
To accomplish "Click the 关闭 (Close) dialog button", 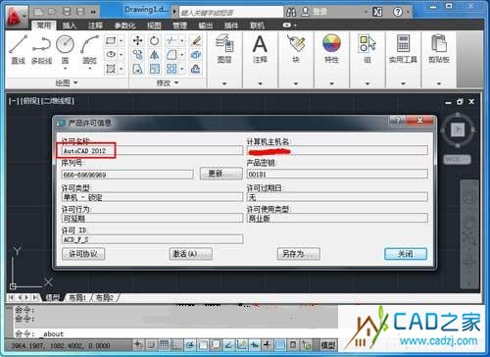I will (406, 254).
